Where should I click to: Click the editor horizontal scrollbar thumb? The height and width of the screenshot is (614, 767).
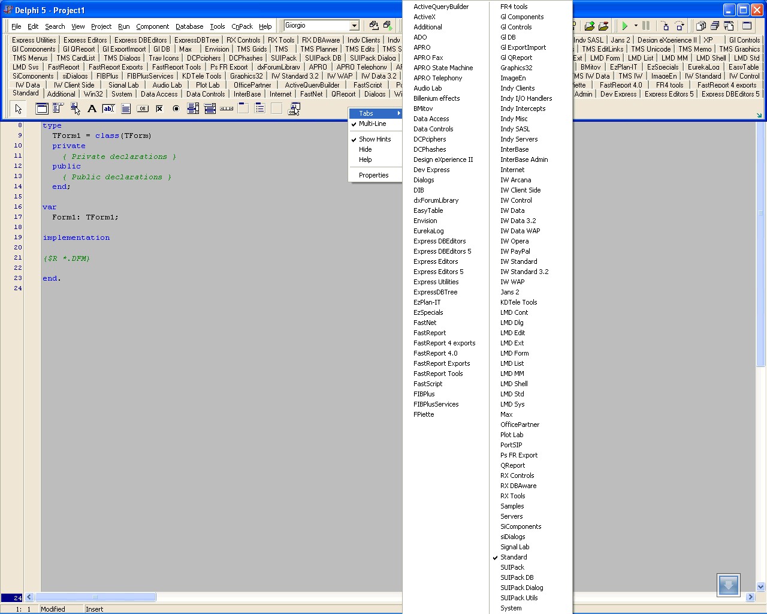(95, 597)
